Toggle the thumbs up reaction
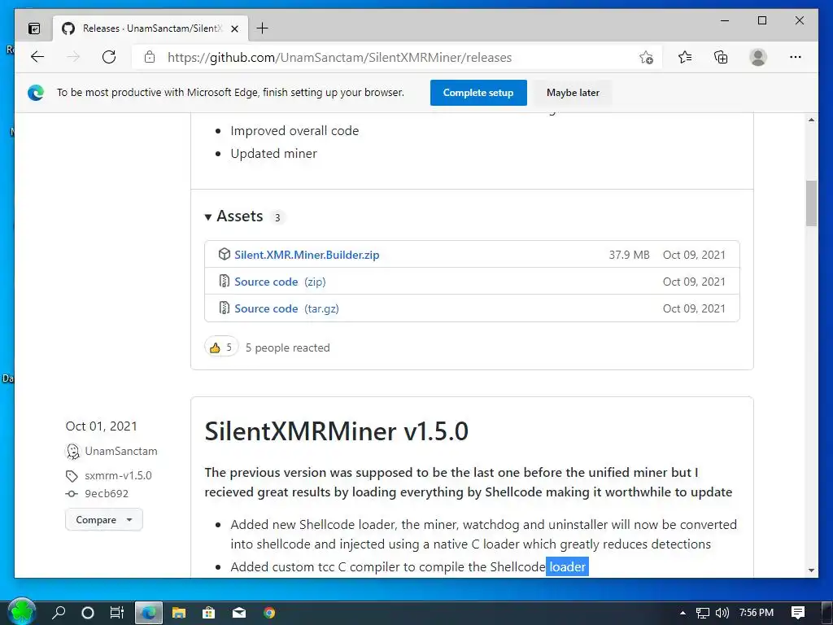The image size is (833, 625). click(x=221, y=347)
